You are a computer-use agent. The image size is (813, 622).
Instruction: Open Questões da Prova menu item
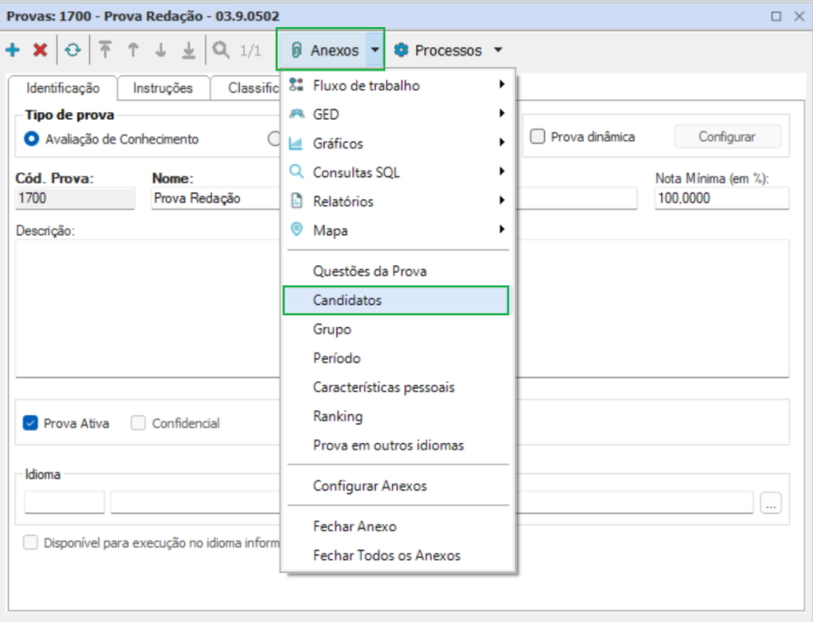[x=398, y=271]
